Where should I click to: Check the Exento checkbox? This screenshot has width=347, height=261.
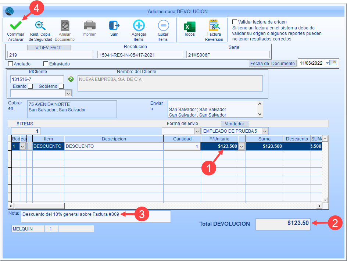[x=30, y=86]
